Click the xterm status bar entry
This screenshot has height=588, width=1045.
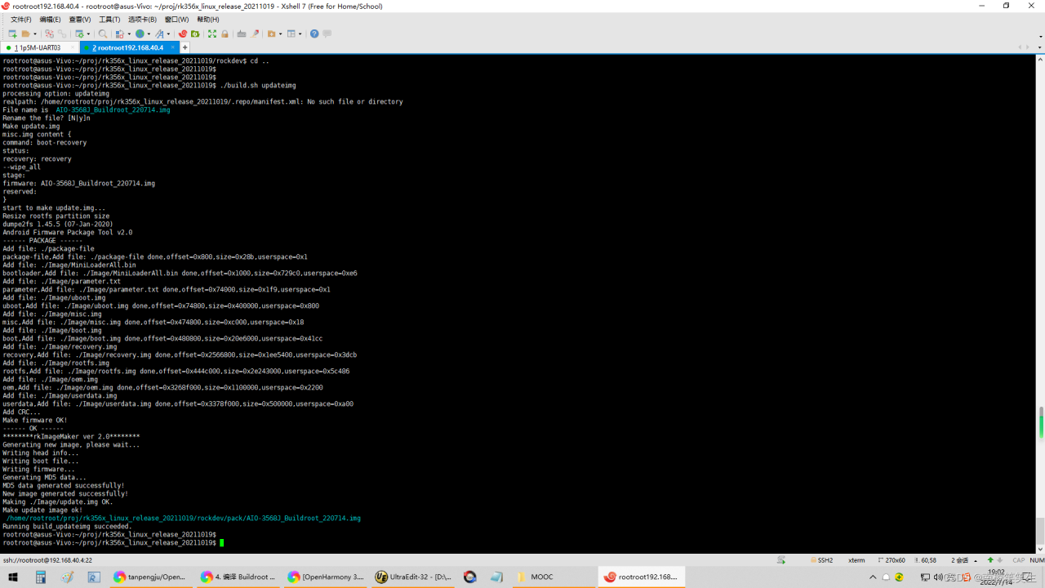[x=856, y=560]
